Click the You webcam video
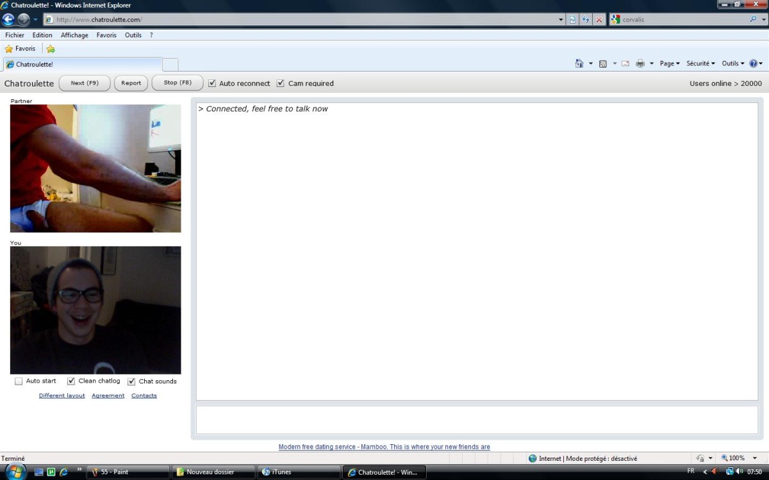769x480 pixels. point(95,310)
